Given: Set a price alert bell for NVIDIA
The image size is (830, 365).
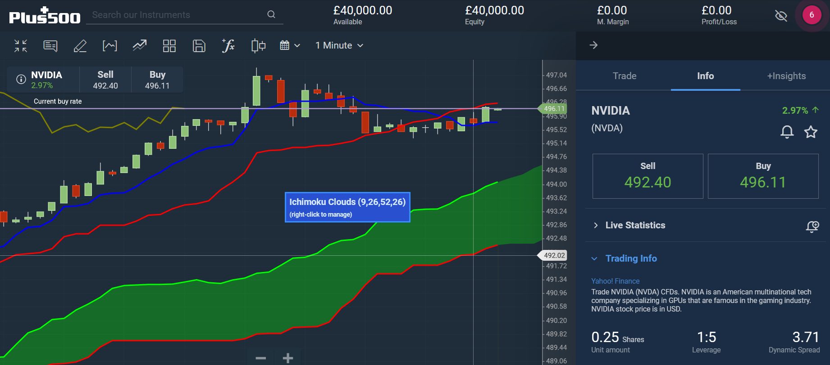Looking at the screenshot, I should 787,132.
